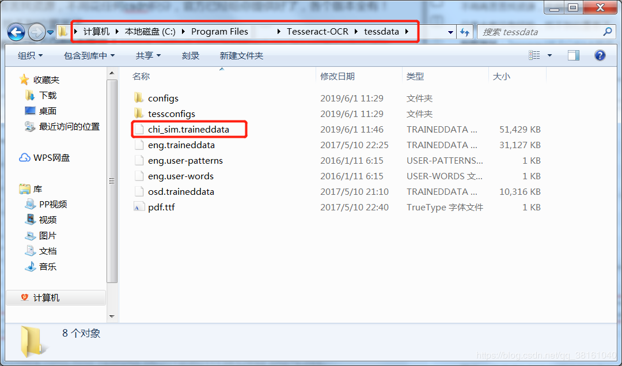Open 文档 library

click(x=48, y=251)
